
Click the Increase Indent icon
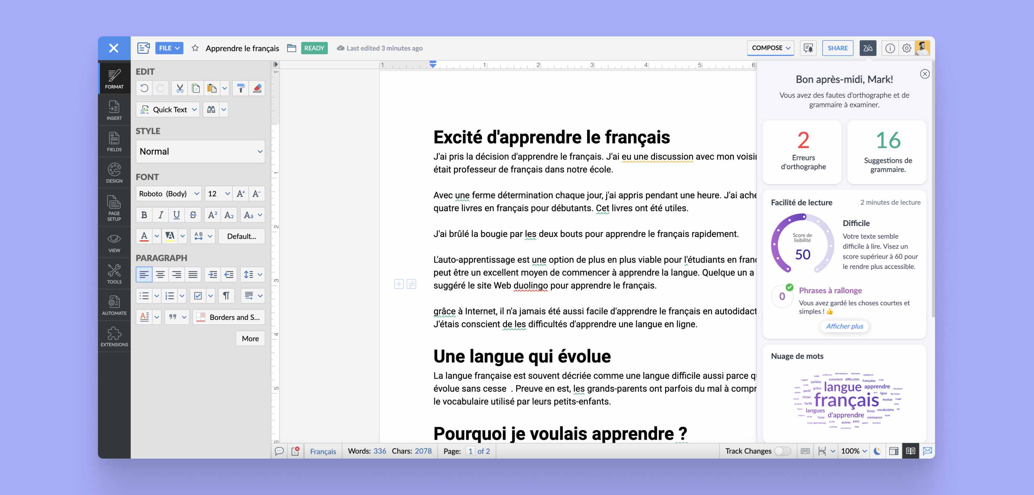[212, 274]
